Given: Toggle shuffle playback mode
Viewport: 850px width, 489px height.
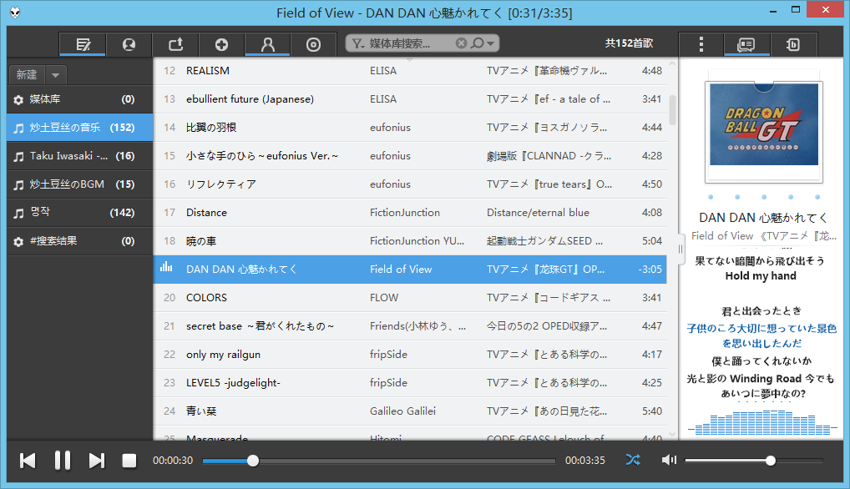Looking at the screenshot, I should [x=634, y=460].
